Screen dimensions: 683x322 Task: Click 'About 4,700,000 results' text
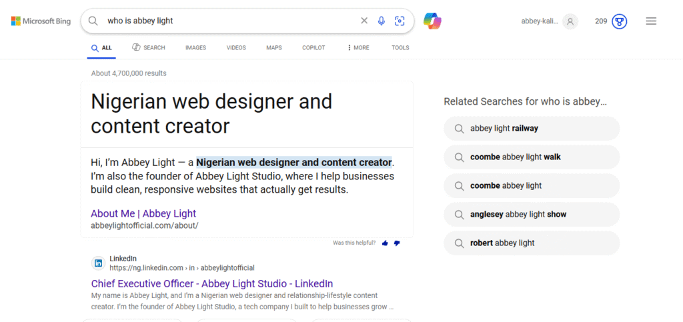click(x=129, y=73)
